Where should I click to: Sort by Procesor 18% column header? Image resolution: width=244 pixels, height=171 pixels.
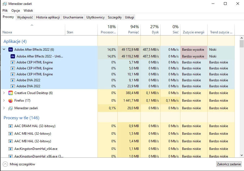click(x=108, y=30)
